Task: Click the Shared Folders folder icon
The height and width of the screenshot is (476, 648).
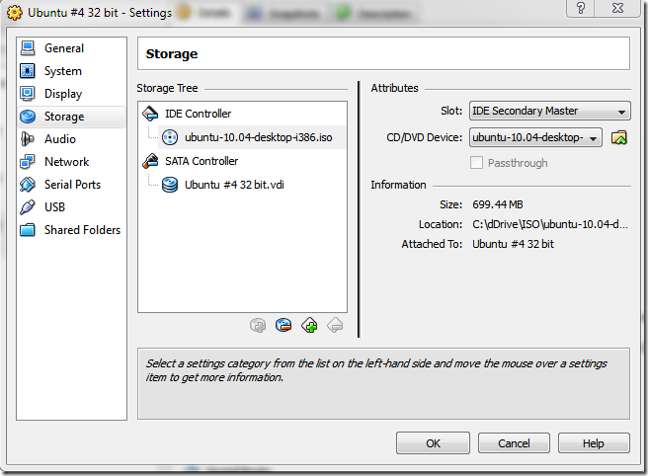Action: (28, 230)
